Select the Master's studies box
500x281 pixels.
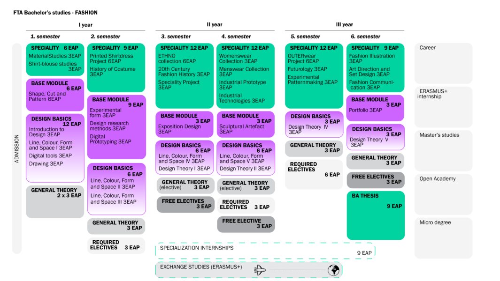point(444,150)
